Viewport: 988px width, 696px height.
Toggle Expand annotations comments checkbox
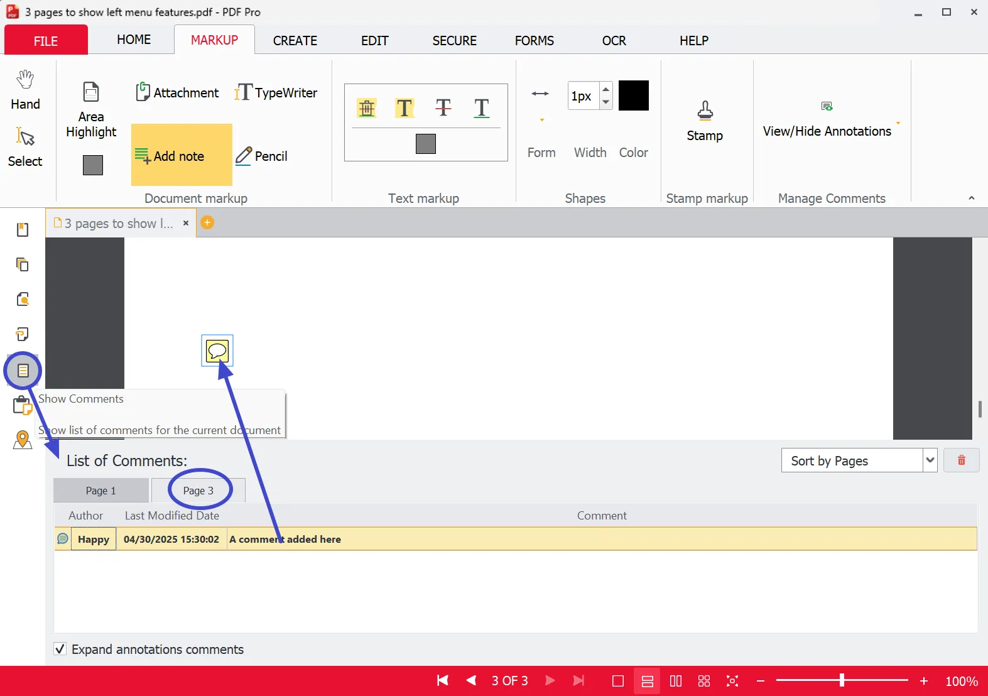60,649
